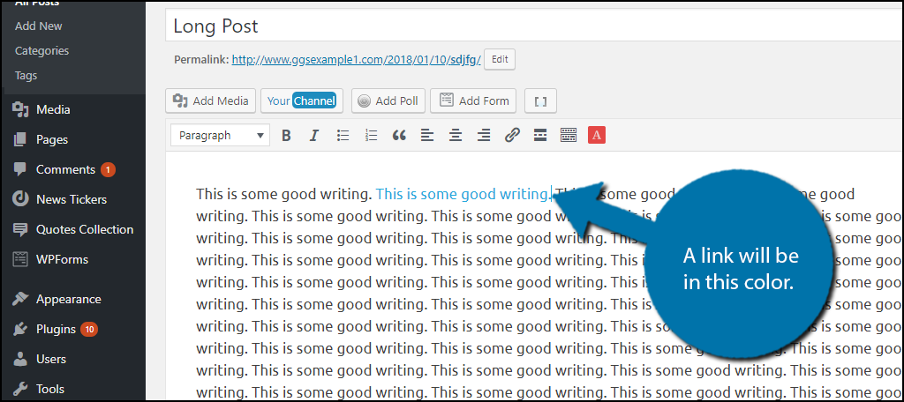Open the post permalink URL
Screen dimensions: 904x402
click(356, 60)
